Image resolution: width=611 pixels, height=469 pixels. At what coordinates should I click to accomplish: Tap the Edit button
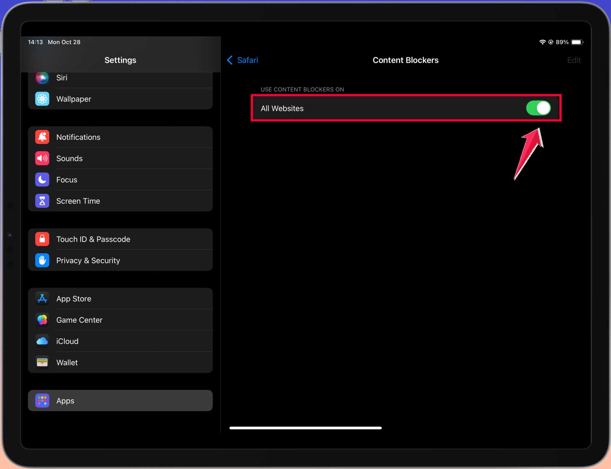(x=574, y=60)
